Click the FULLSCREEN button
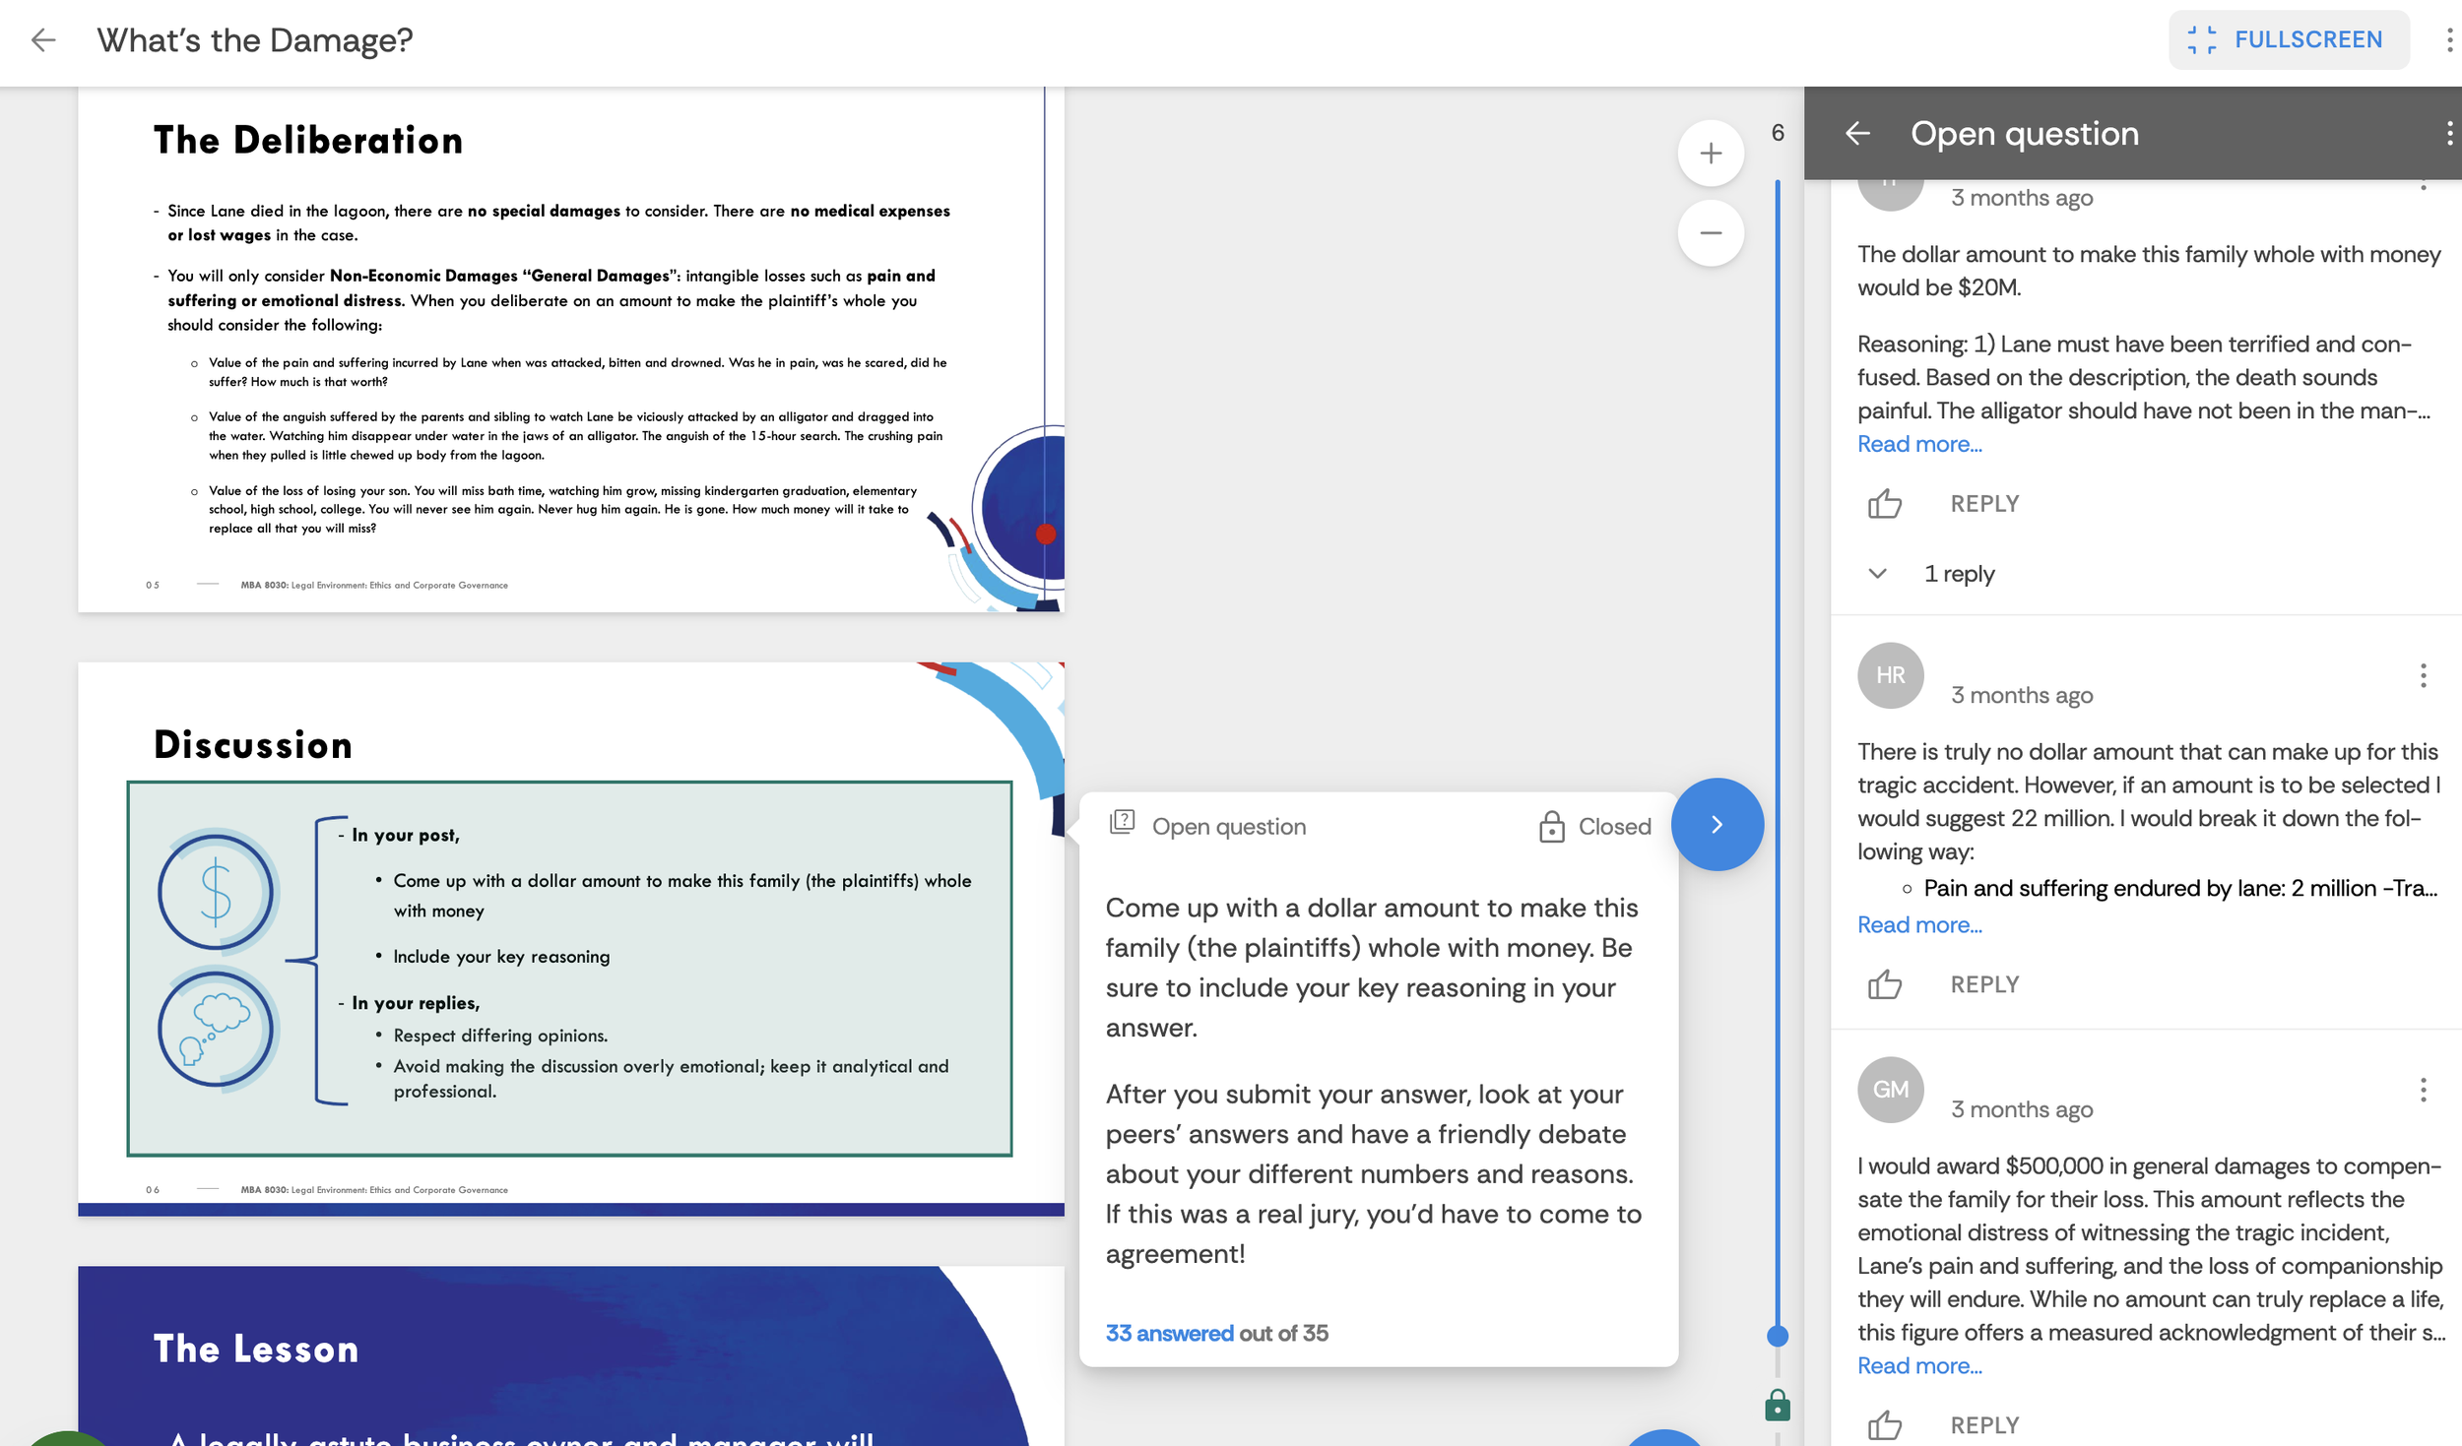 click(2288, 40)
